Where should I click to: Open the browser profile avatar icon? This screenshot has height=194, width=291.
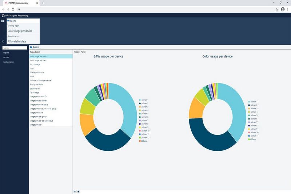coord(283,9)
